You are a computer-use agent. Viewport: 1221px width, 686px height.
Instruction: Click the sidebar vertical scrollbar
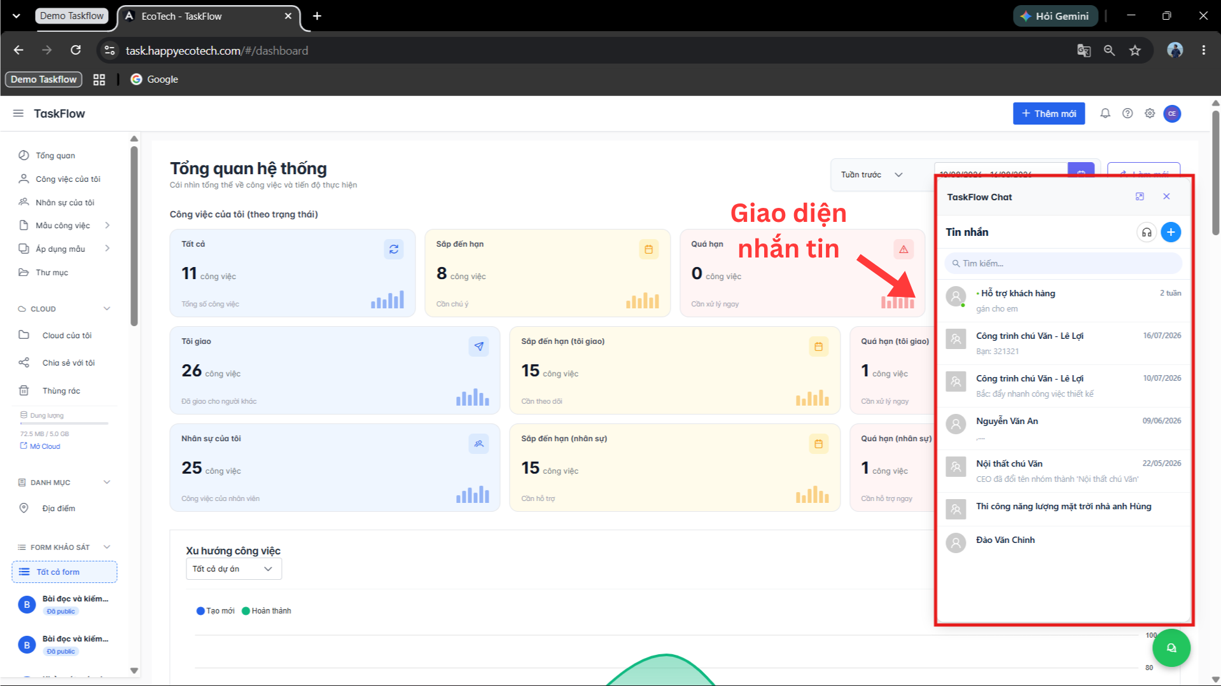coord(134,235)
